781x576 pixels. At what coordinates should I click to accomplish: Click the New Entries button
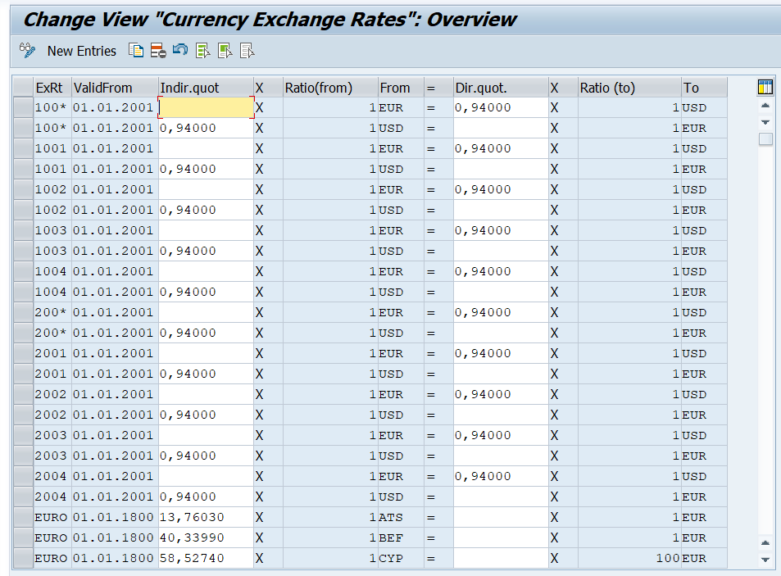(82, 51)
